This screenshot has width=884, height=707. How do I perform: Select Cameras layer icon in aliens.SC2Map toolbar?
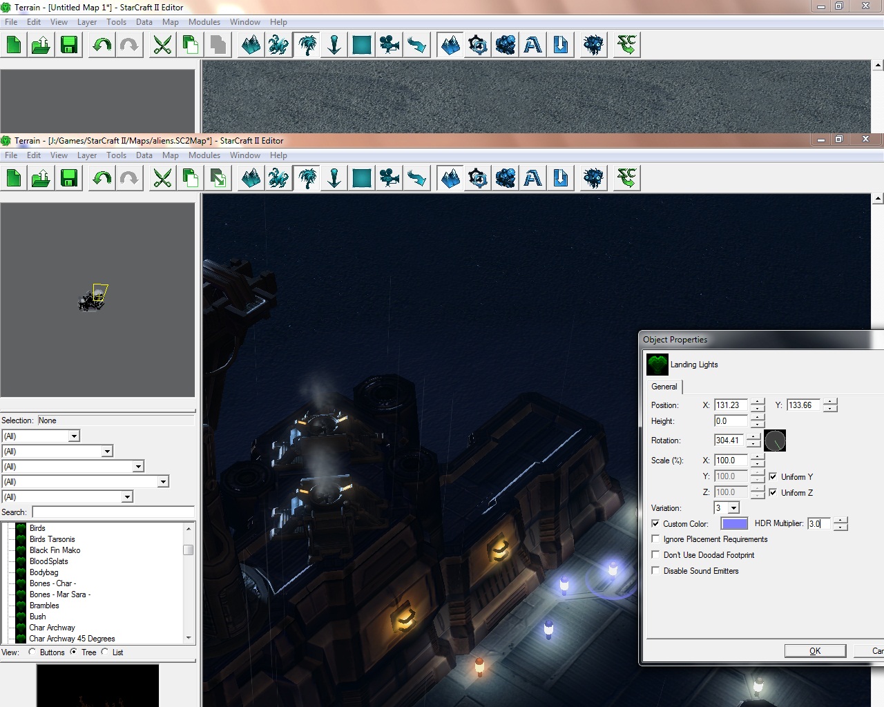click(x=390, y=179)
